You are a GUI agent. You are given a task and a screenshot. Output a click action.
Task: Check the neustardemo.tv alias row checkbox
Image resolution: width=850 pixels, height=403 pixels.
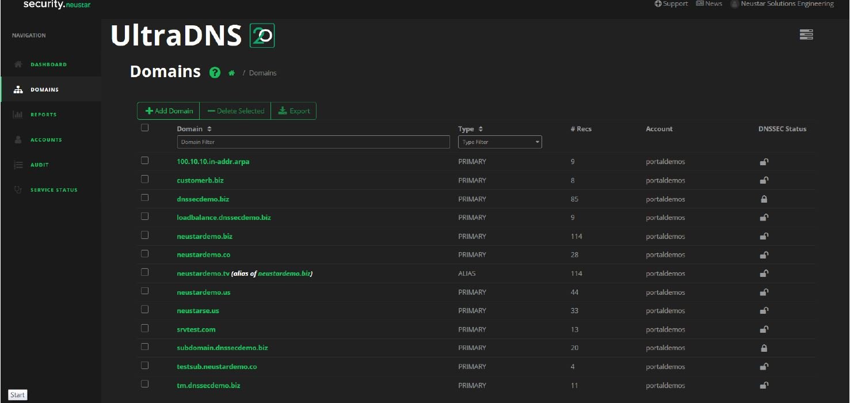[x=145, y=272]
